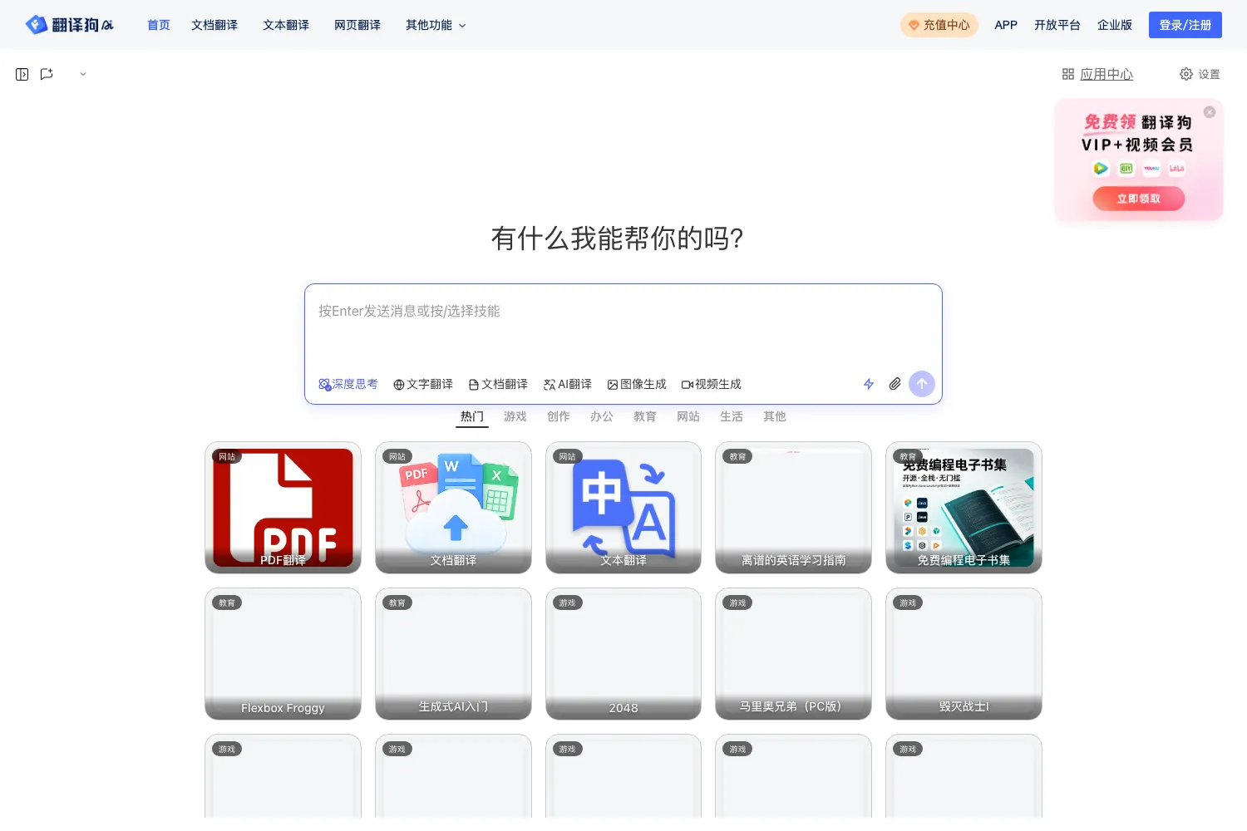Screen dimensions: 1247x831
Task: Open 免费编程电子书集 card
Action: (x=964, y=508)
